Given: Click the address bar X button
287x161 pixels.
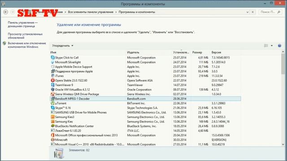Looking at the screenshot, I should (252, 12).
